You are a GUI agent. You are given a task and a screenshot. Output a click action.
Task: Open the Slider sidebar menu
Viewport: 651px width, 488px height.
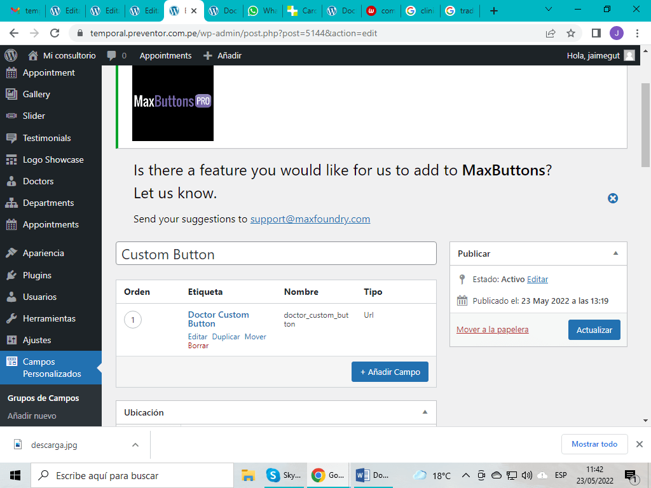pyautogui.click(x=34, y=116)
